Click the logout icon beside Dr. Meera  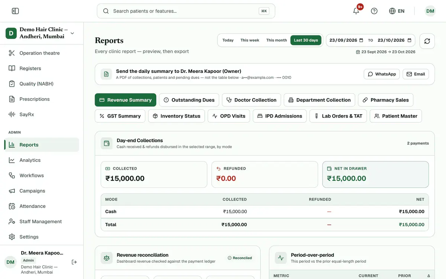point(74,262)
